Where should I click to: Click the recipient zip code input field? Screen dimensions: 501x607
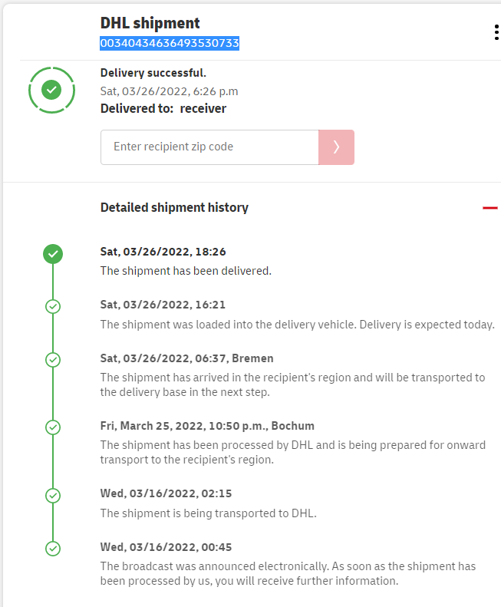[209, 147]
